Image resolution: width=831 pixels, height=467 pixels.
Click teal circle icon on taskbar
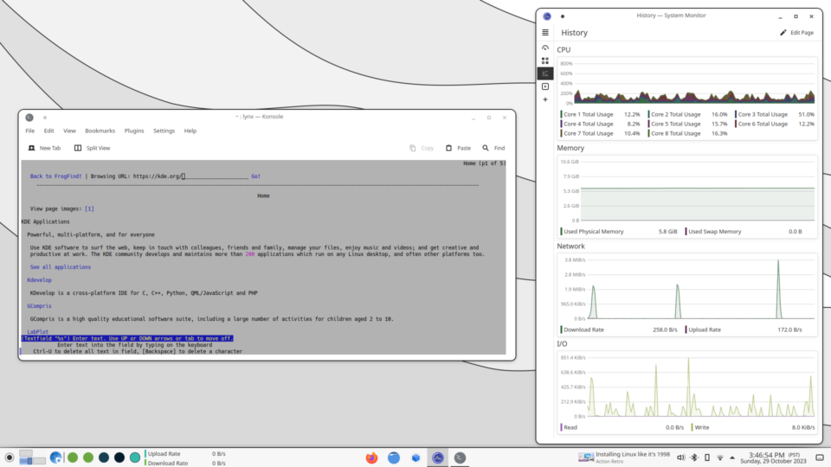135,457
